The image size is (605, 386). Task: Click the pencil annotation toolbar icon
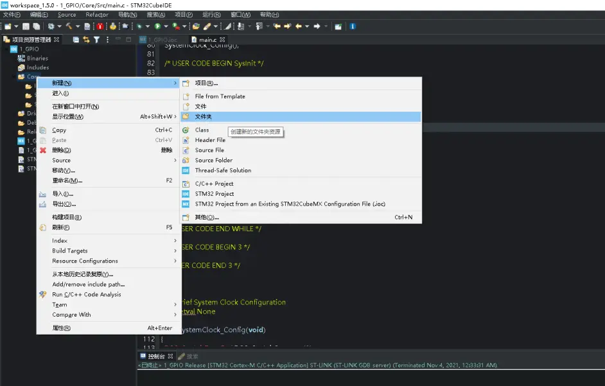coord(207,26)
